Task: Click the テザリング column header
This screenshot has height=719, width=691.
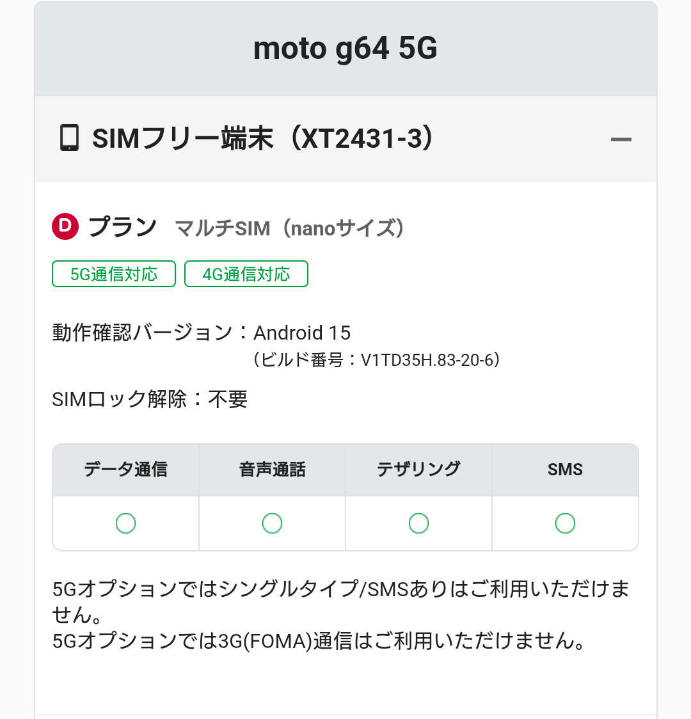Action: pos(418,470)
